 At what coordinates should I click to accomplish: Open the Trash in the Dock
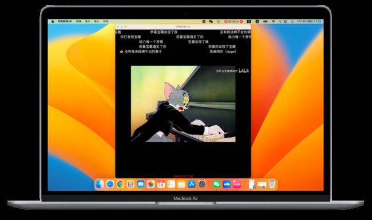click(x=272, y=184)
